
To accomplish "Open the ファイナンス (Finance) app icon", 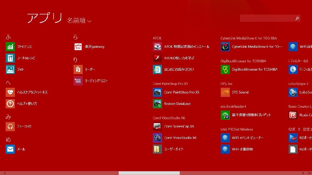I will coord(10,47).
